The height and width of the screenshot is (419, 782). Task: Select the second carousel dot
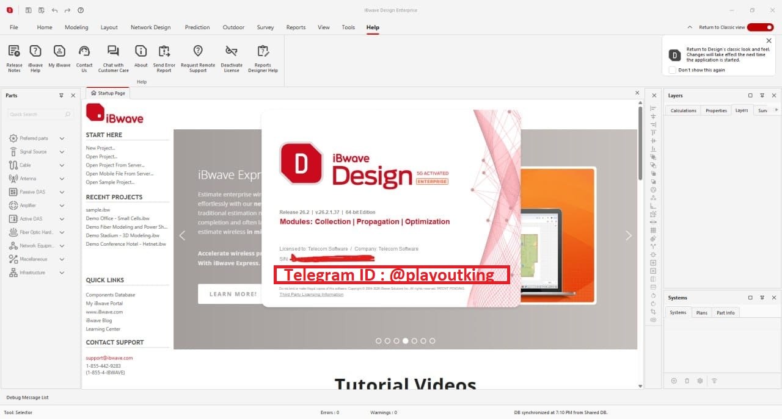(387, 341)
